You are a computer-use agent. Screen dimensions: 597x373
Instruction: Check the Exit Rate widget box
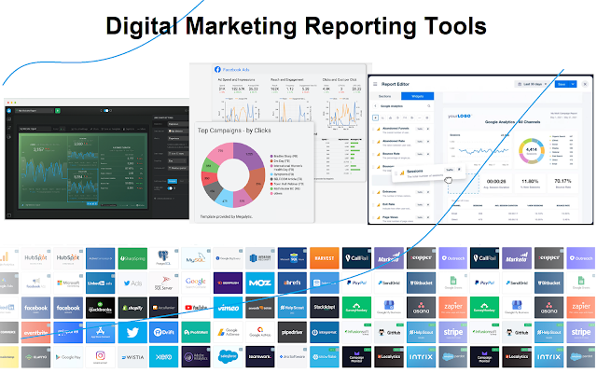tap(427, 205)
